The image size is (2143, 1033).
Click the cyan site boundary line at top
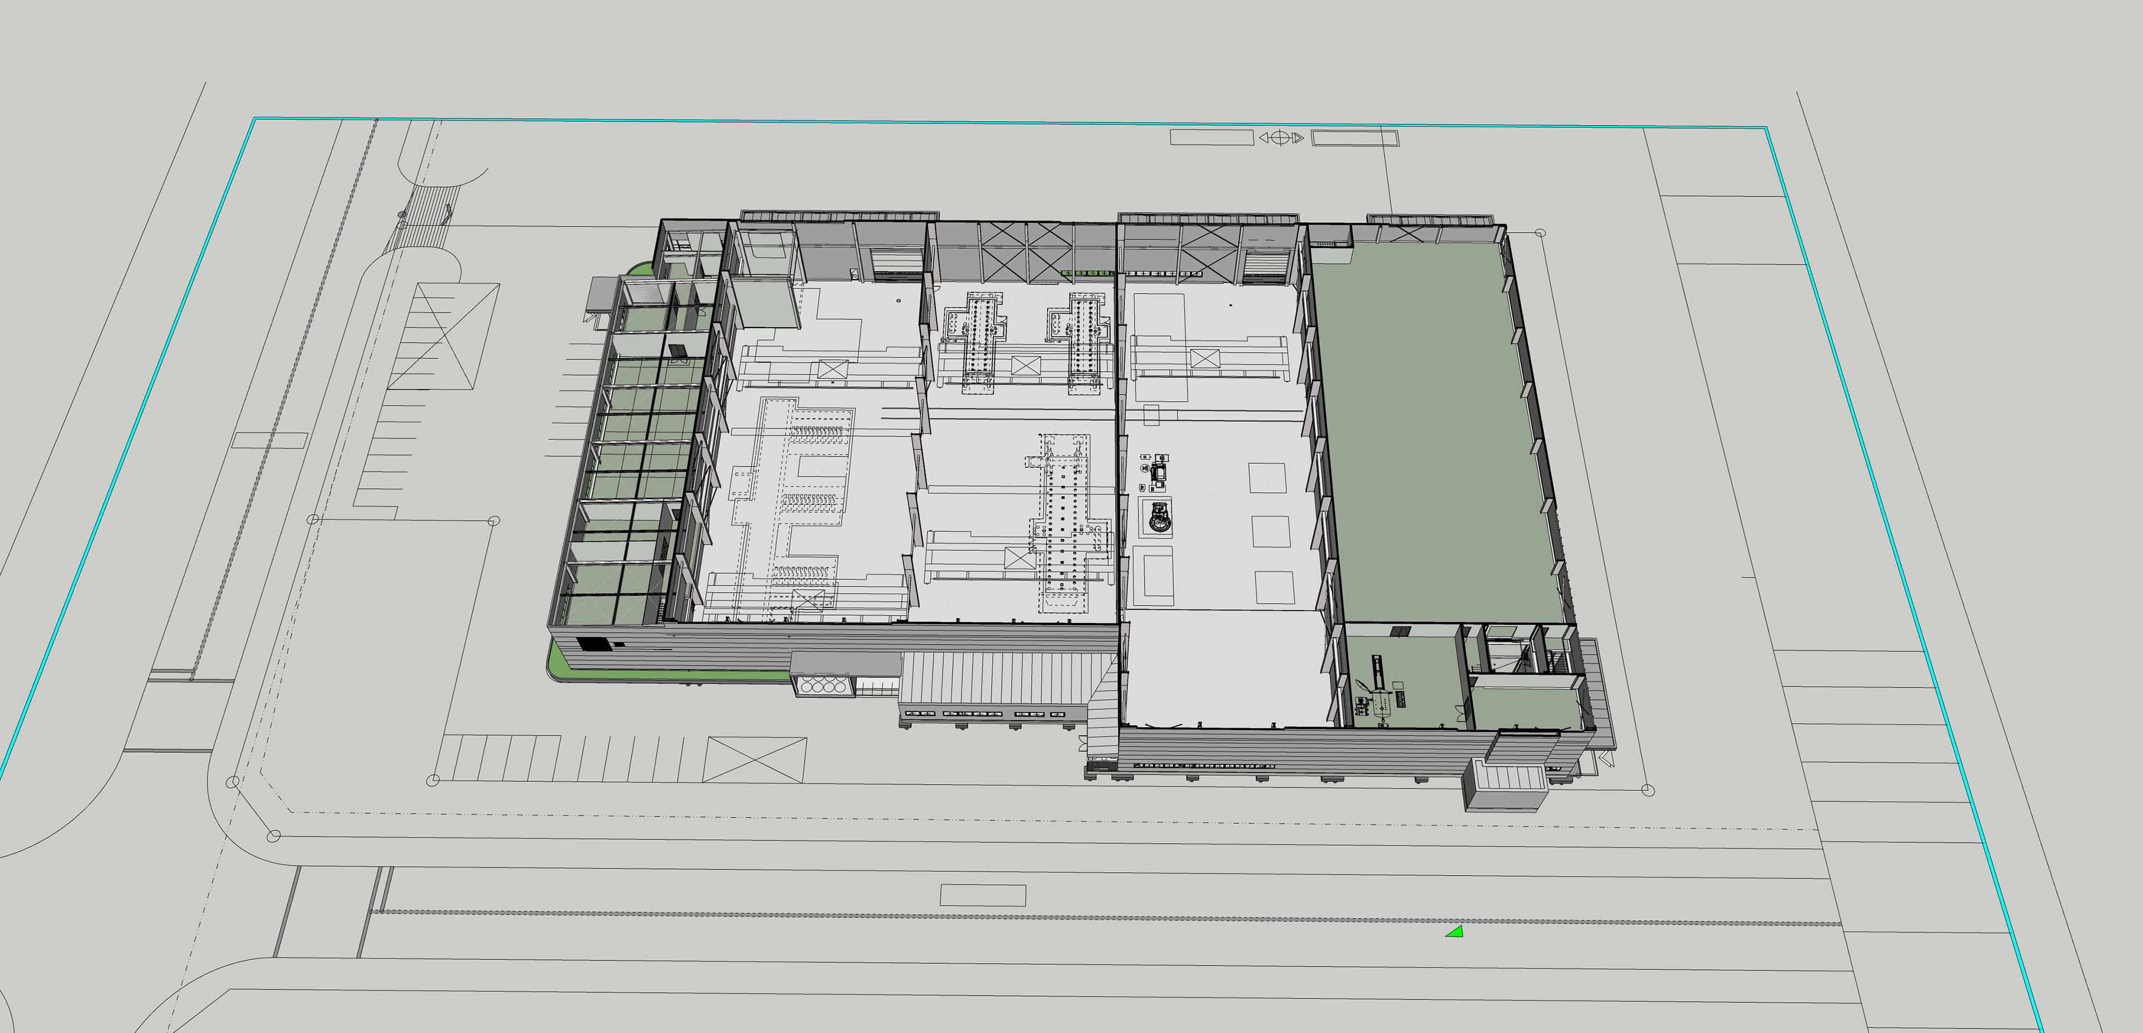pos(832,123)
